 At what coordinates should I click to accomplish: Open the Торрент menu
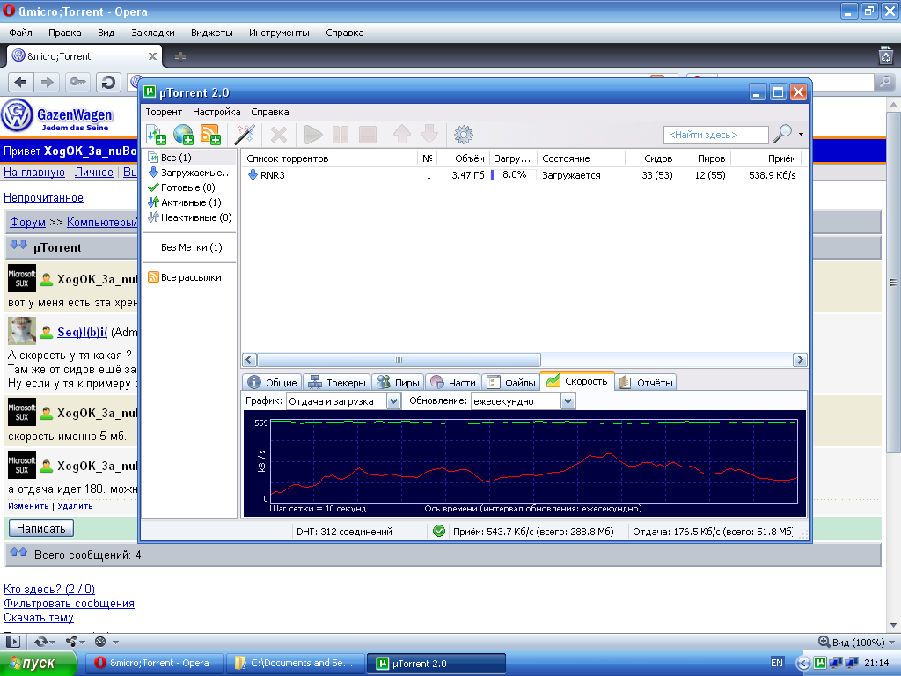[164, 112]
